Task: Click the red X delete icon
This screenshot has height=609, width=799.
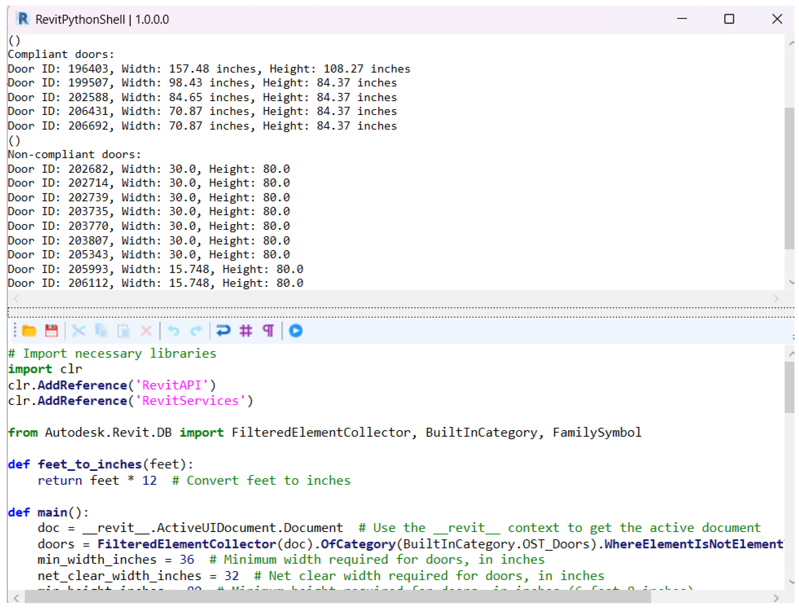Action: [x=146, y=331]
